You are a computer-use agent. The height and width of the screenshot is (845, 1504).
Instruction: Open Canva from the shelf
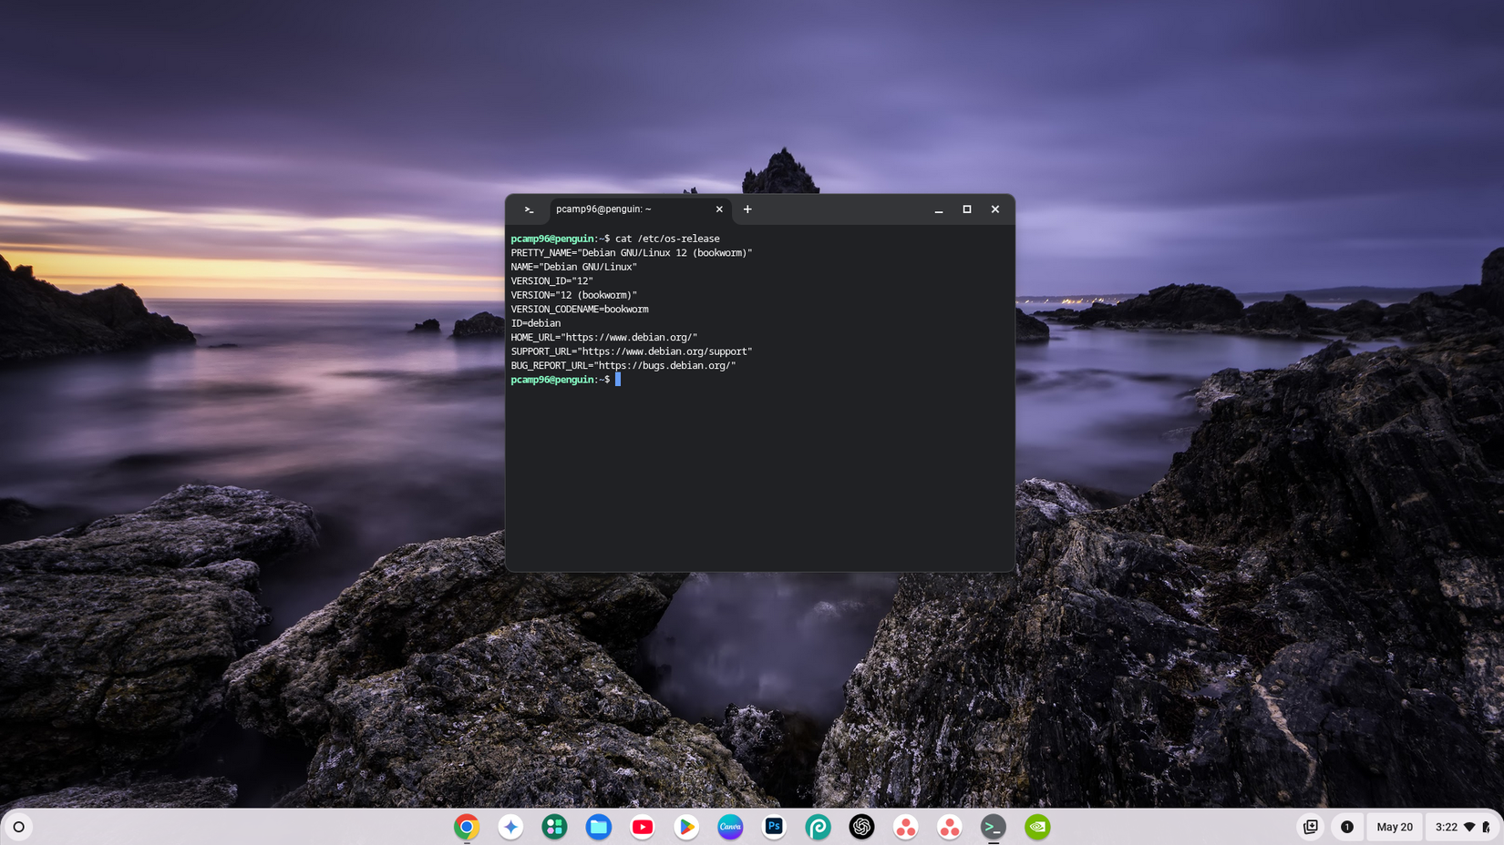tap(730, 827)
